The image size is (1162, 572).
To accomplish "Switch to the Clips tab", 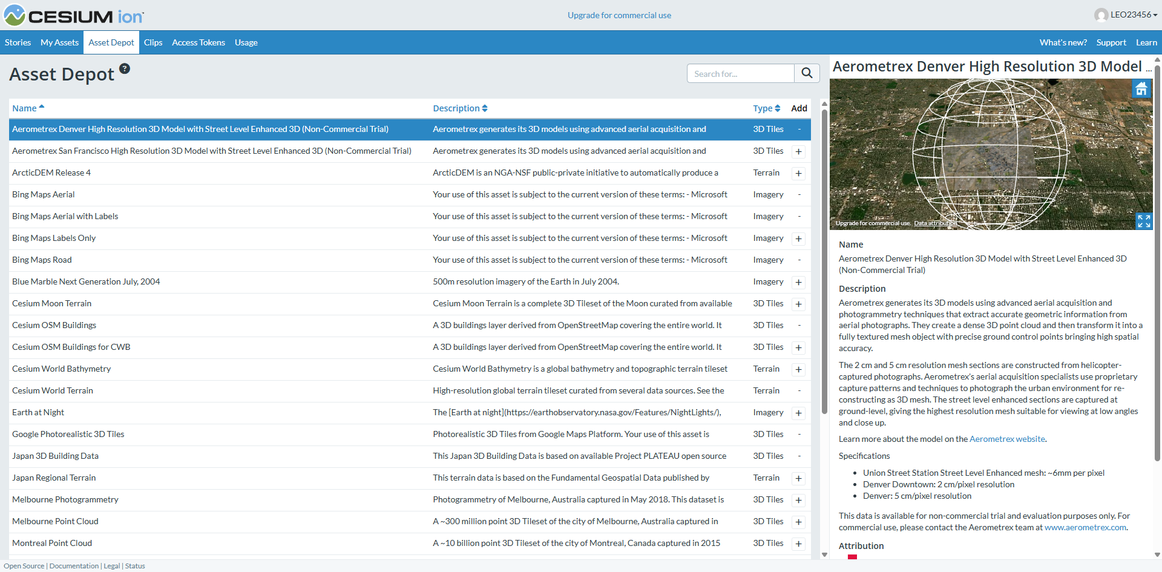I will (153, 42).
